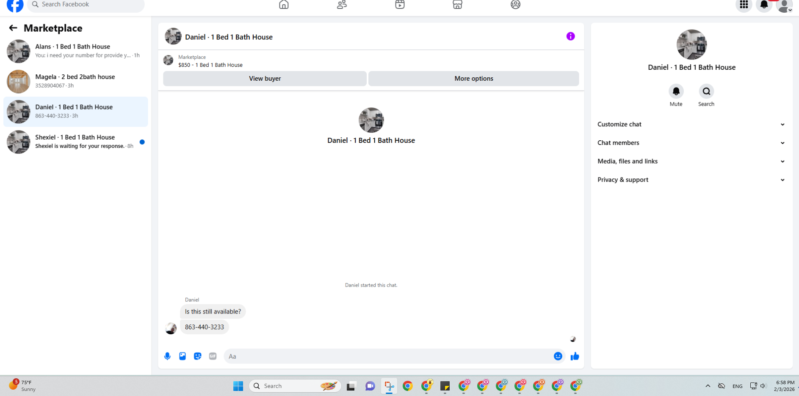
Task: Click the More options button
Action: (x=473, y=79)
